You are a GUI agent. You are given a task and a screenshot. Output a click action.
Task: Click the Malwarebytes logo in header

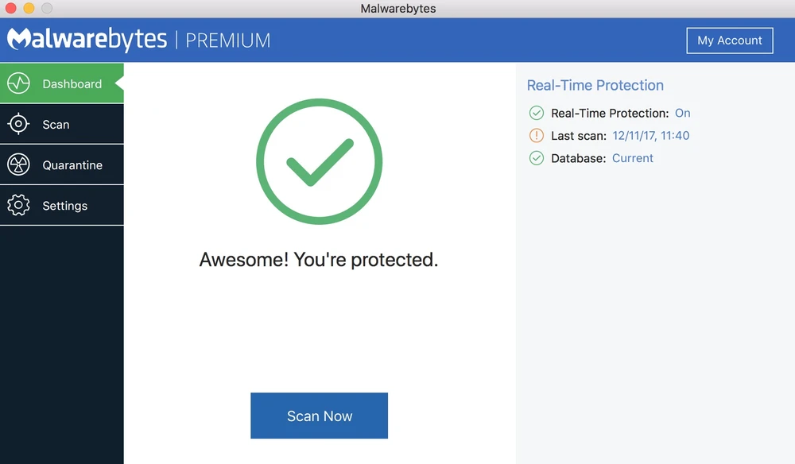87,40
